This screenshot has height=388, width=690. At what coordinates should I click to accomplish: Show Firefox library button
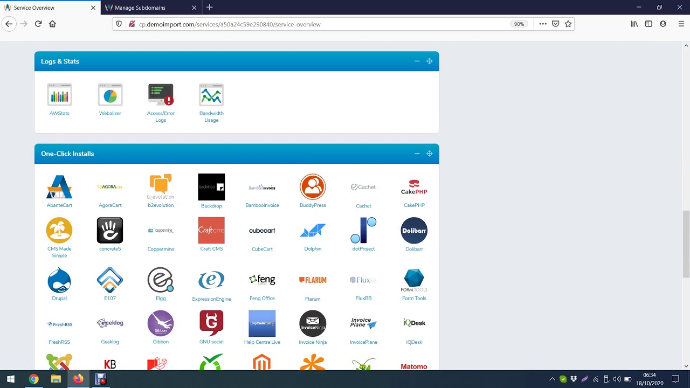(x=634, y=24)
